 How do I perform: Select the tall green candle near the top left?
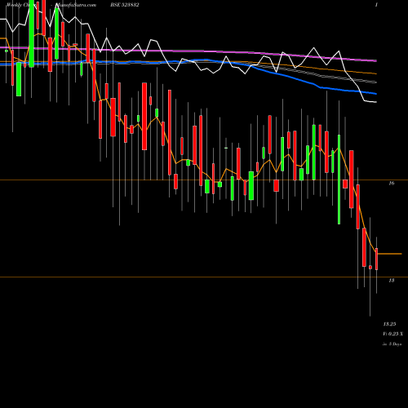click(x=32, y=33)
